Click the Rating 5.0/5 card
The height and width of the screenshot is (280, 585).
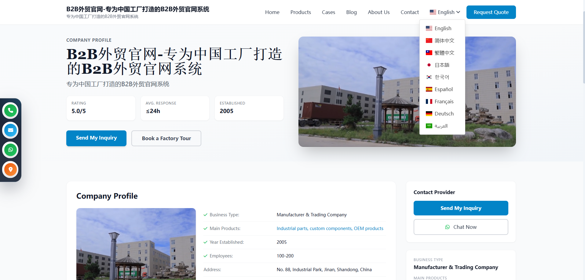pyautogui.click(x=101, y=108)
